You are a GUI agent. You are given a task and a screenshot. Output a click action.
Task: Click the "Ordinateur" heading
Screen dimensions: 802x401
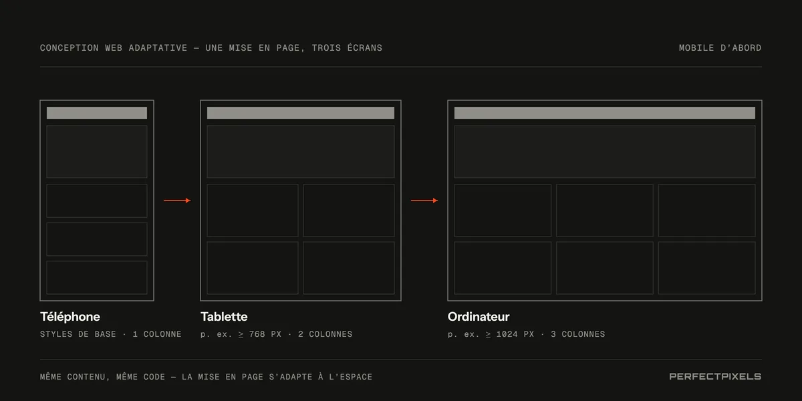[x=479, y=317]
